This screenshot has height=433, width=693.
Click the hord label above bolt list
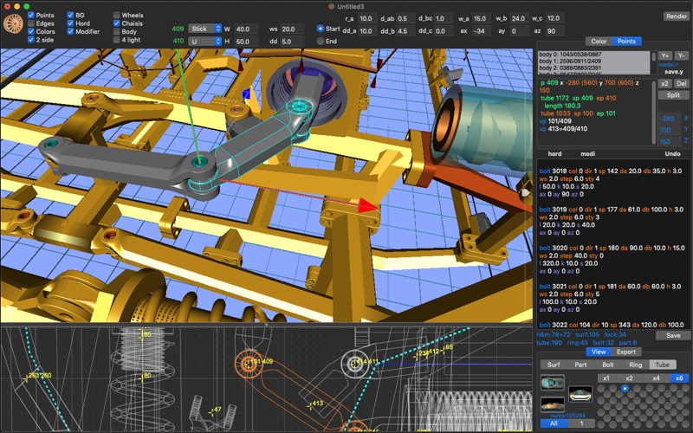tap(554, 154)
